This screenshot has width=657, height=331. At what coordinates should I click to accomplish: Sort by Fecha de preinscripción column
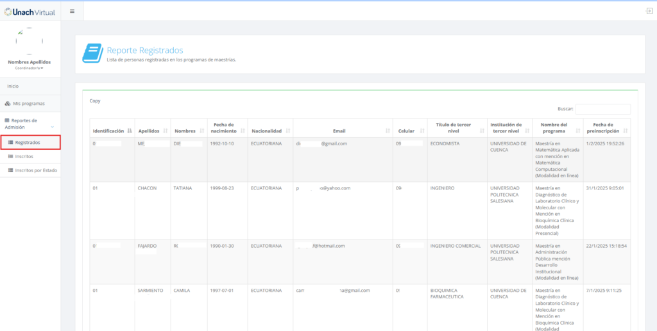tap(606, 127)
